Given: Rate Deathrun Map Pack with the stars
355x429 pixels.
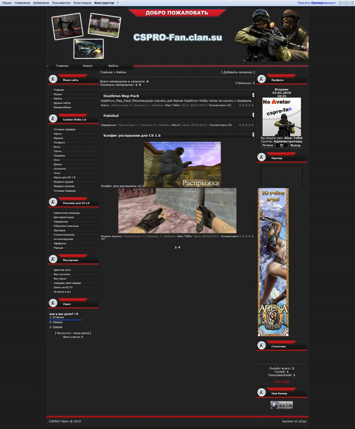Looking at the screenshot, I should click(246, 105).
